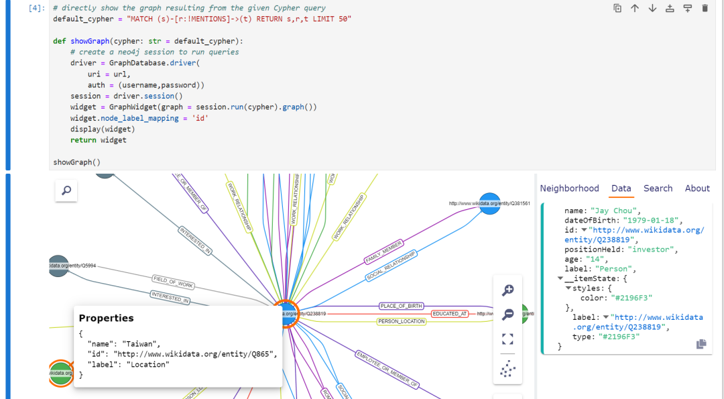Select the blue Q381561 node
Viewport: 724px width, 399px height.
(x=489, y=204)
